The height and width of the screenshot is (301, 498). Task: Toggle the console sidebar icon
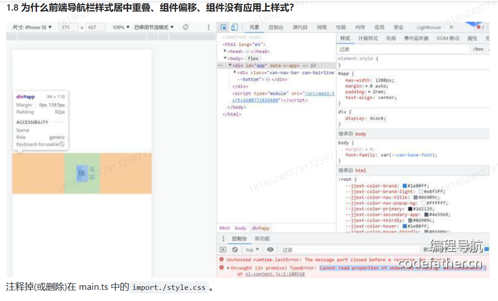[223, 250]
